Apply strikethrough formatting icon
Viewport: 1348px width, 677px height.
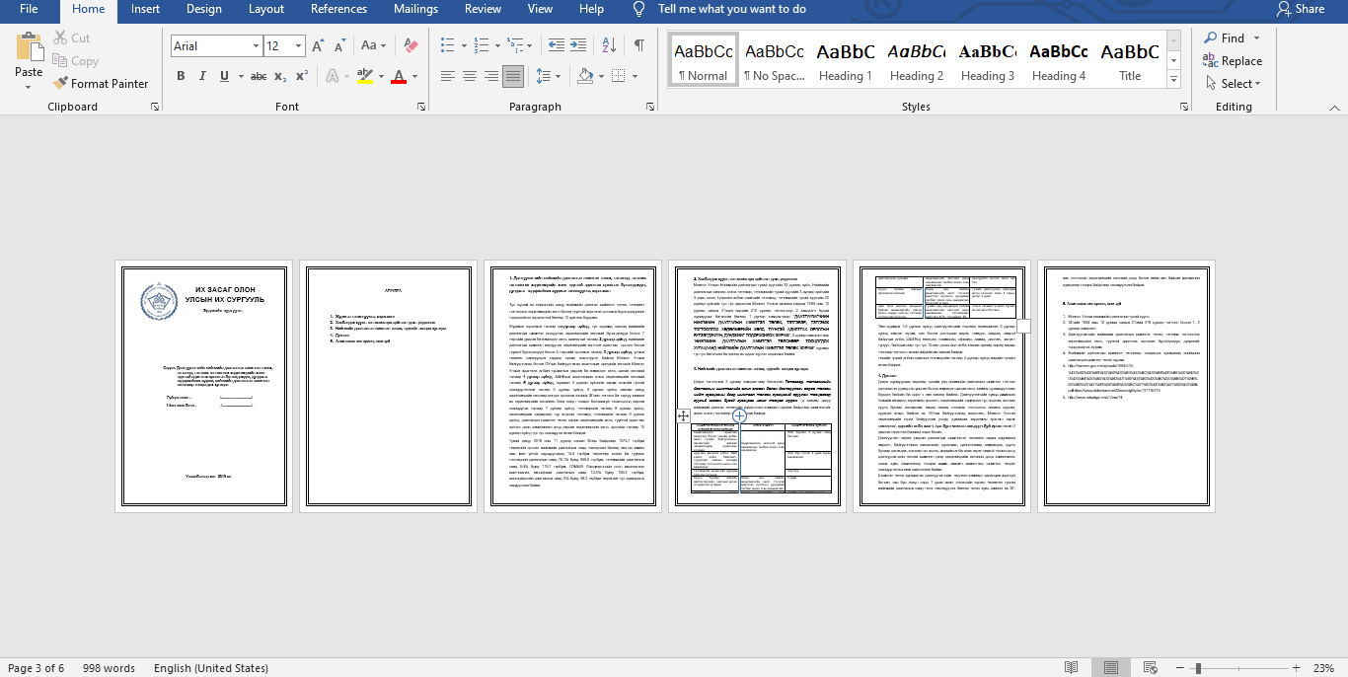258,76
